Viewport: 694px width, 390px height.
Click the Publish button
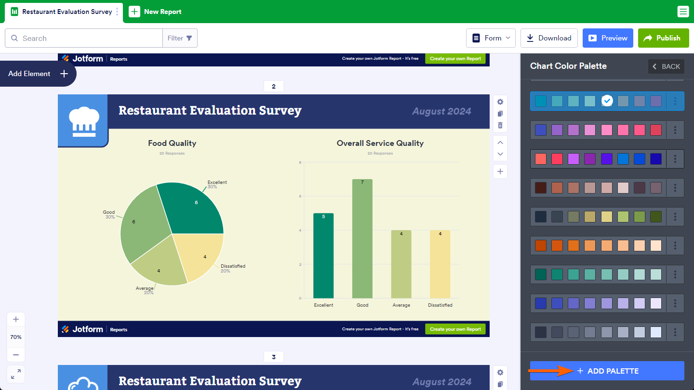coord(663,38)
